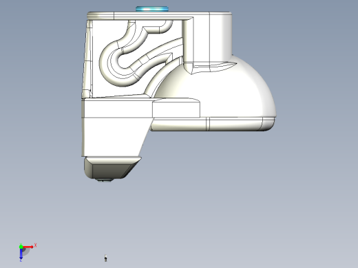Select the small disc under the foot

click(x=105, y=180)
